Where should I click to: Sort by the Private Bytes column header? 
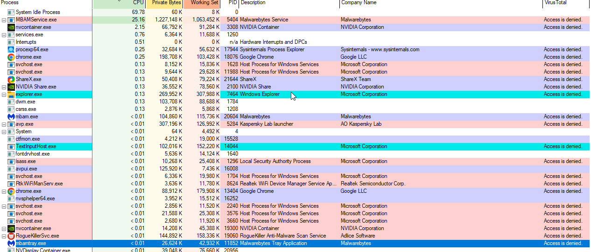pos(165,4)
